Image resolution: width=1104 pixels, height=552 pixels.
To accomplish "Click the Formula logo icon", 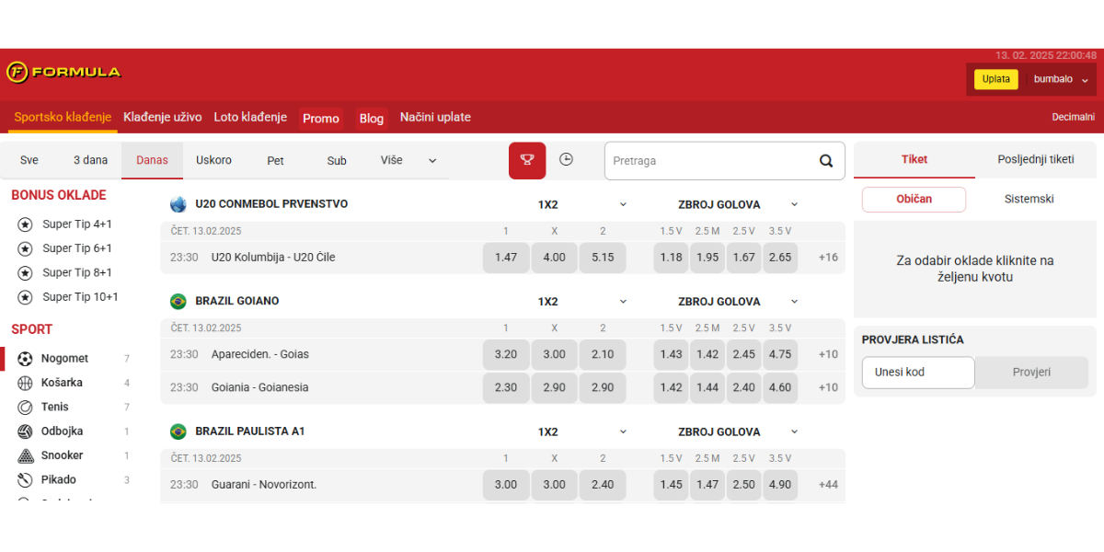I will 17,72.
